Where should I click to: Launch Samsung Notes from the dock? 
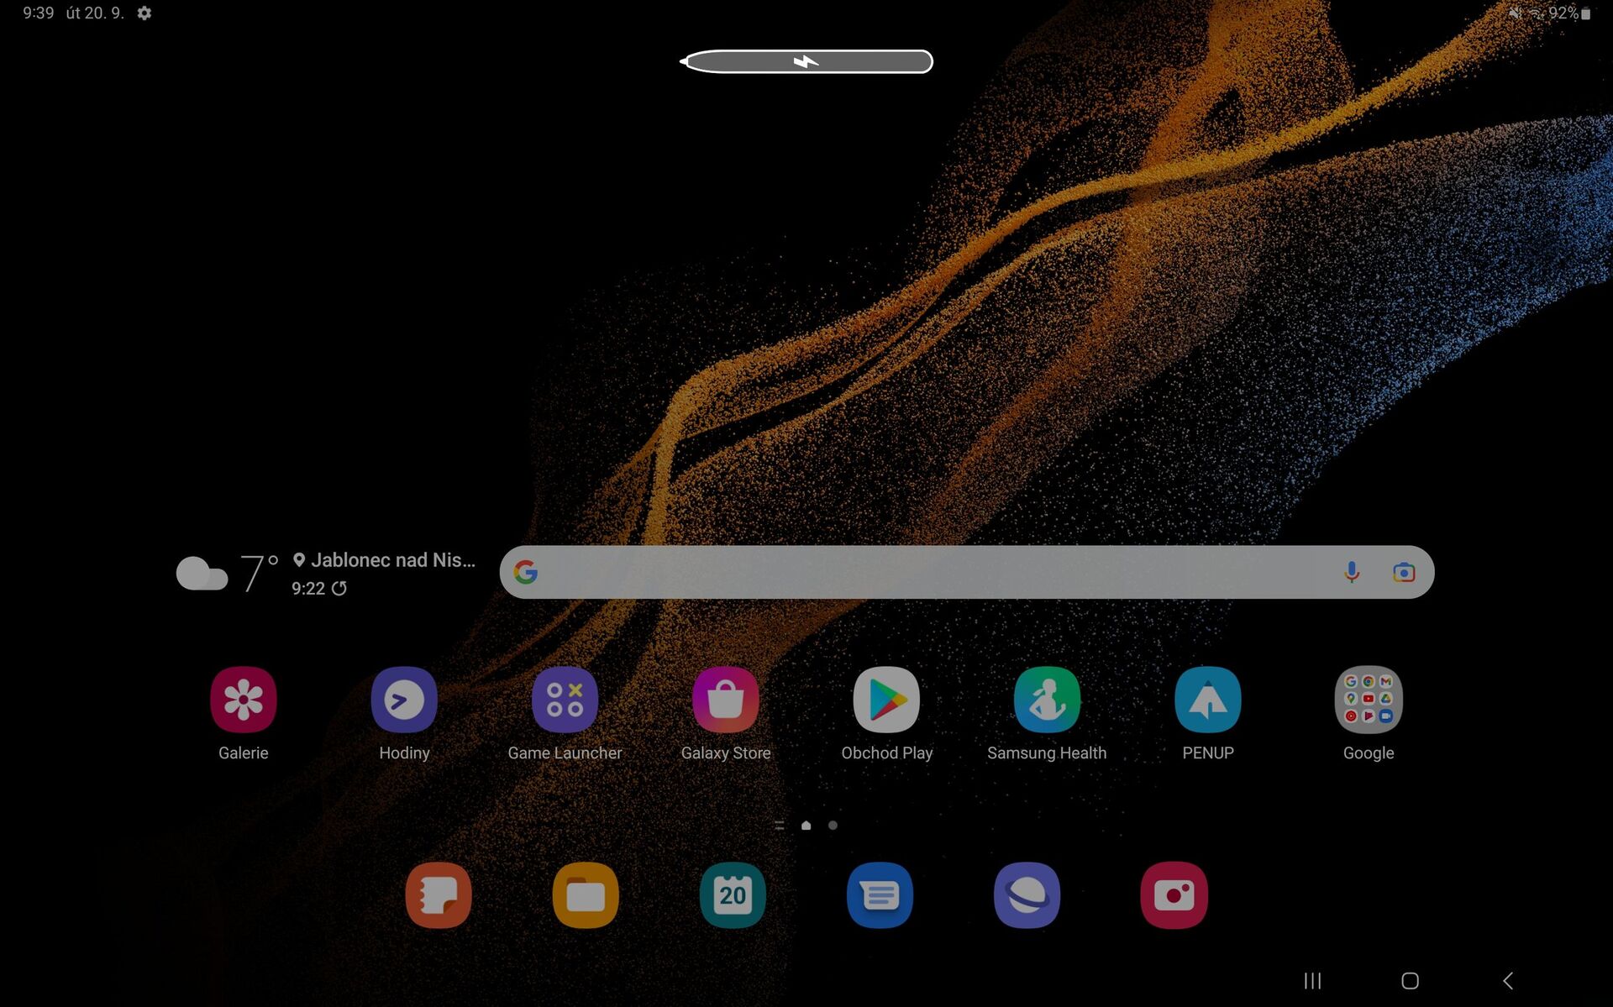click(438, 895)
